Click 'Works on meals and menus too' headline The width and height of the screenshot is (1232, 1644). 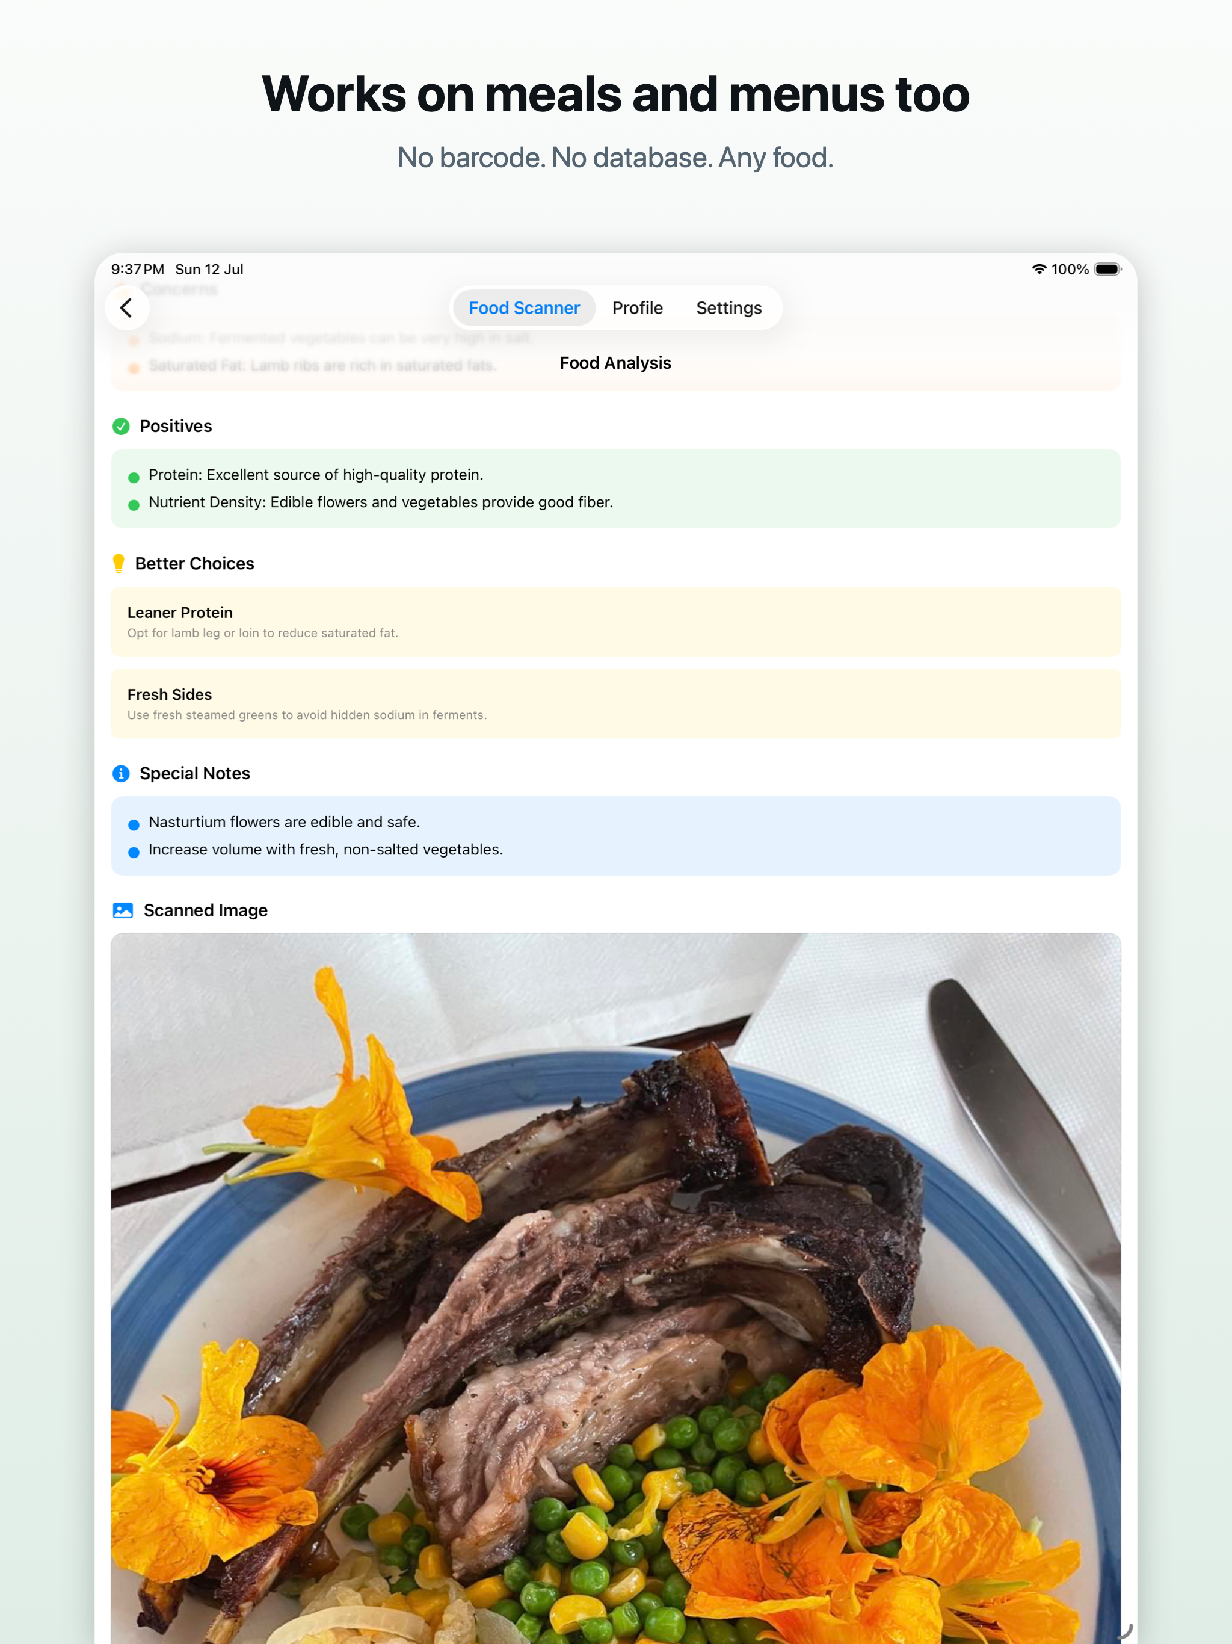(616, 94)
